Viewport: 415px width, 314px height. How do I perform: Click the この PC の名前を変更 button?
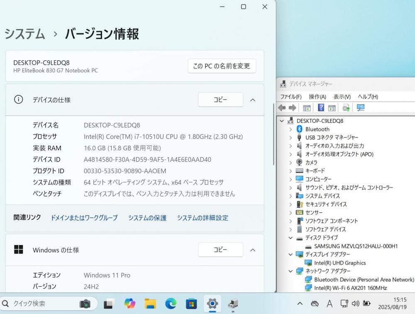click(x=222, y=66)
